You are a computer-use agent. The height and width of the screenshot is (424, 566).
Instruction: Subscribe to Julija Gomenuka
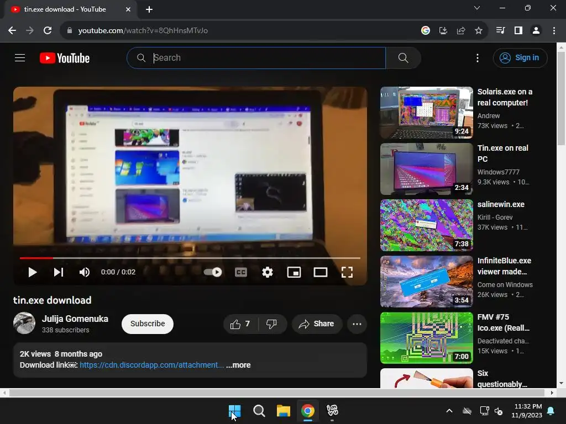[147, 324]
